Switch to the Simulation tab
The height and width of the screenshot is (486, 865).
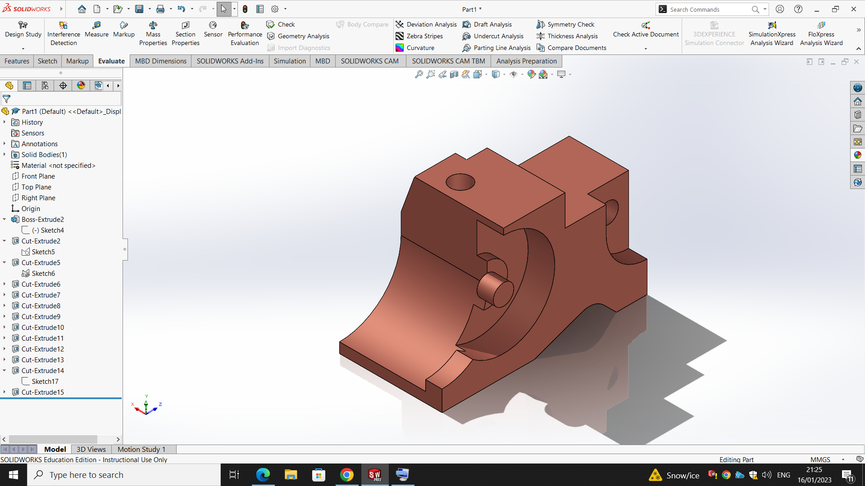point(290,61)
